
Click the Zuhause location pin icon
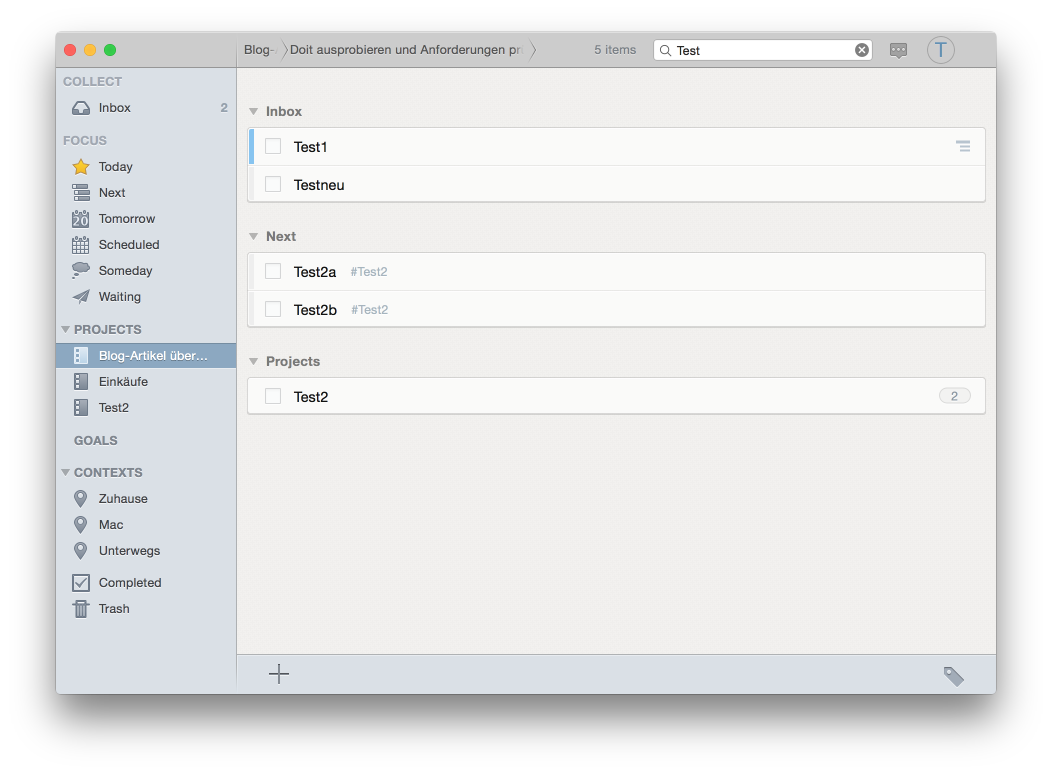(x=80, y=498)
